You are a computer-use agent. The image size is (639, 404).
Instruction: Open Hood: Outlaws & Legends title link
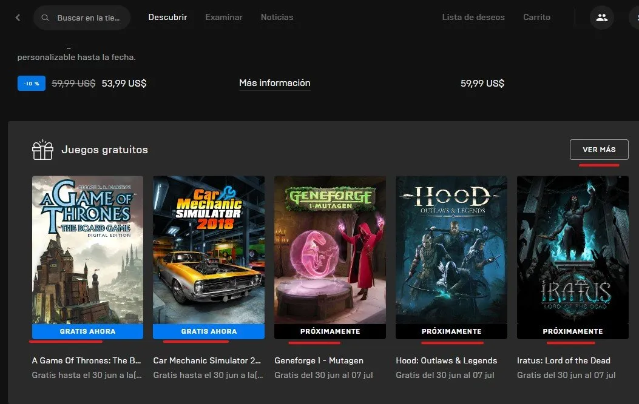(446, 360)
